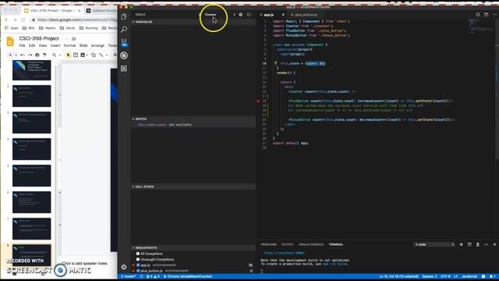This screenshot has width=499, height=281.
Task: Click the Ln 10, Col 19 status entry
Action: tap(398, 276)
